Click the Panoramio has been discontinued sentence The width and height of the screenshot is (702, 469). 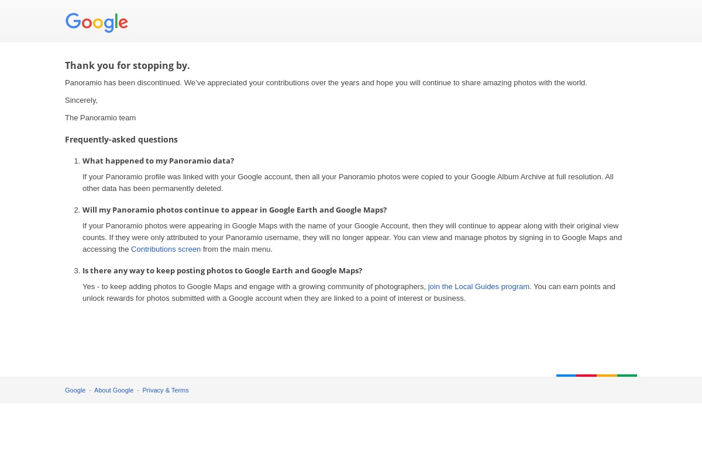326,83
